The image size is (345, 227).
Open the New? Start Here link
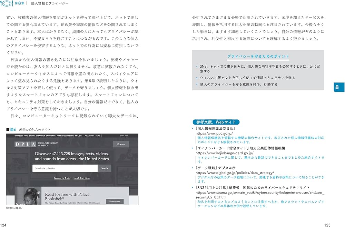click(x=81, y=178)
